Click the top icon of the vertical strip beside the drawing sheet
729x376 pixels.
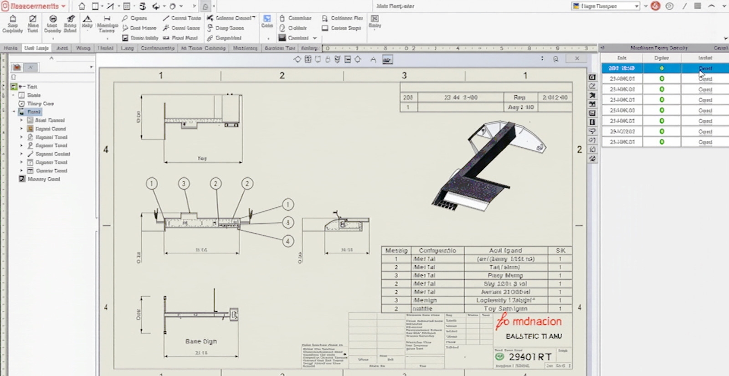pyautogui.click(x=592, y=77)
